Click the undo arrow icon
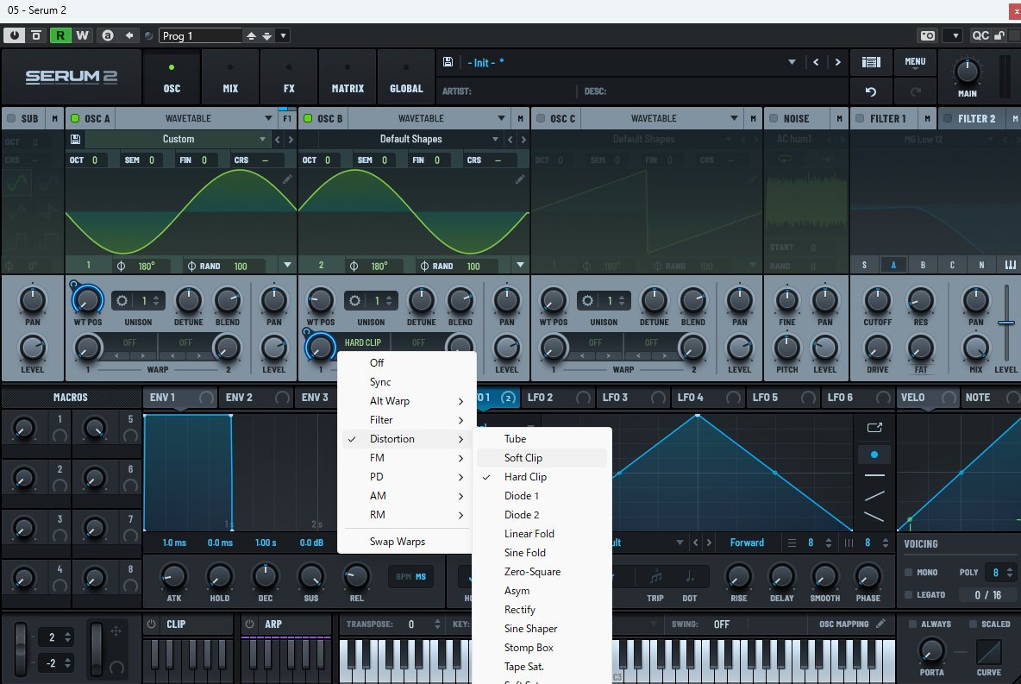The width and height of the screenshot is (1021, 684). click(871, 91)
